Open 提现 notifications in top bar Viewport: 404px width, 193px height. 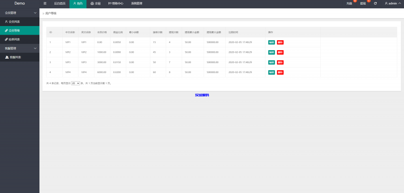click(363, 3)
